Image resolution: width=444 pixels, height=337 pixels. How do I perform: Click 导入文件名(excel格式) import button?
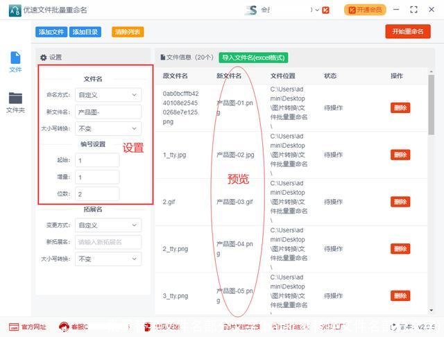coord(253,58)
